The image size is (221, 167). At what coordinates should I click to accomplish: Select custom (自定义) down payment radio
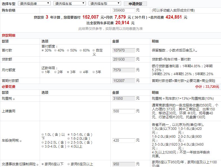pyautogui.click(x=93, y=50)
